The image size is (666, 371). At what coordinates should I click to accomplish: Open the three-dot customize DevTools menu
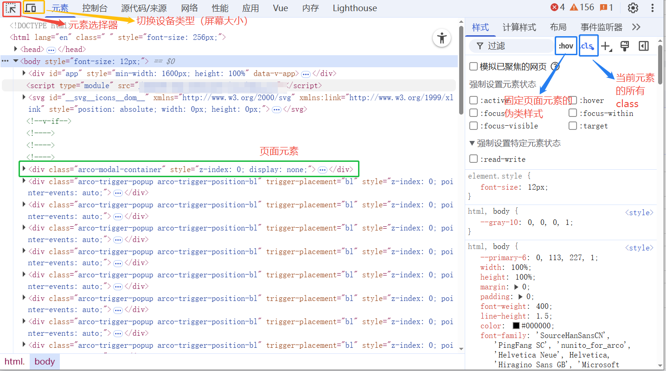click(653, 8)
